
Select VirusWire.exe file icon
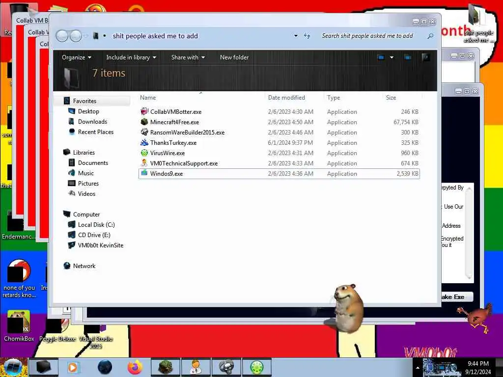click(144, 153)
